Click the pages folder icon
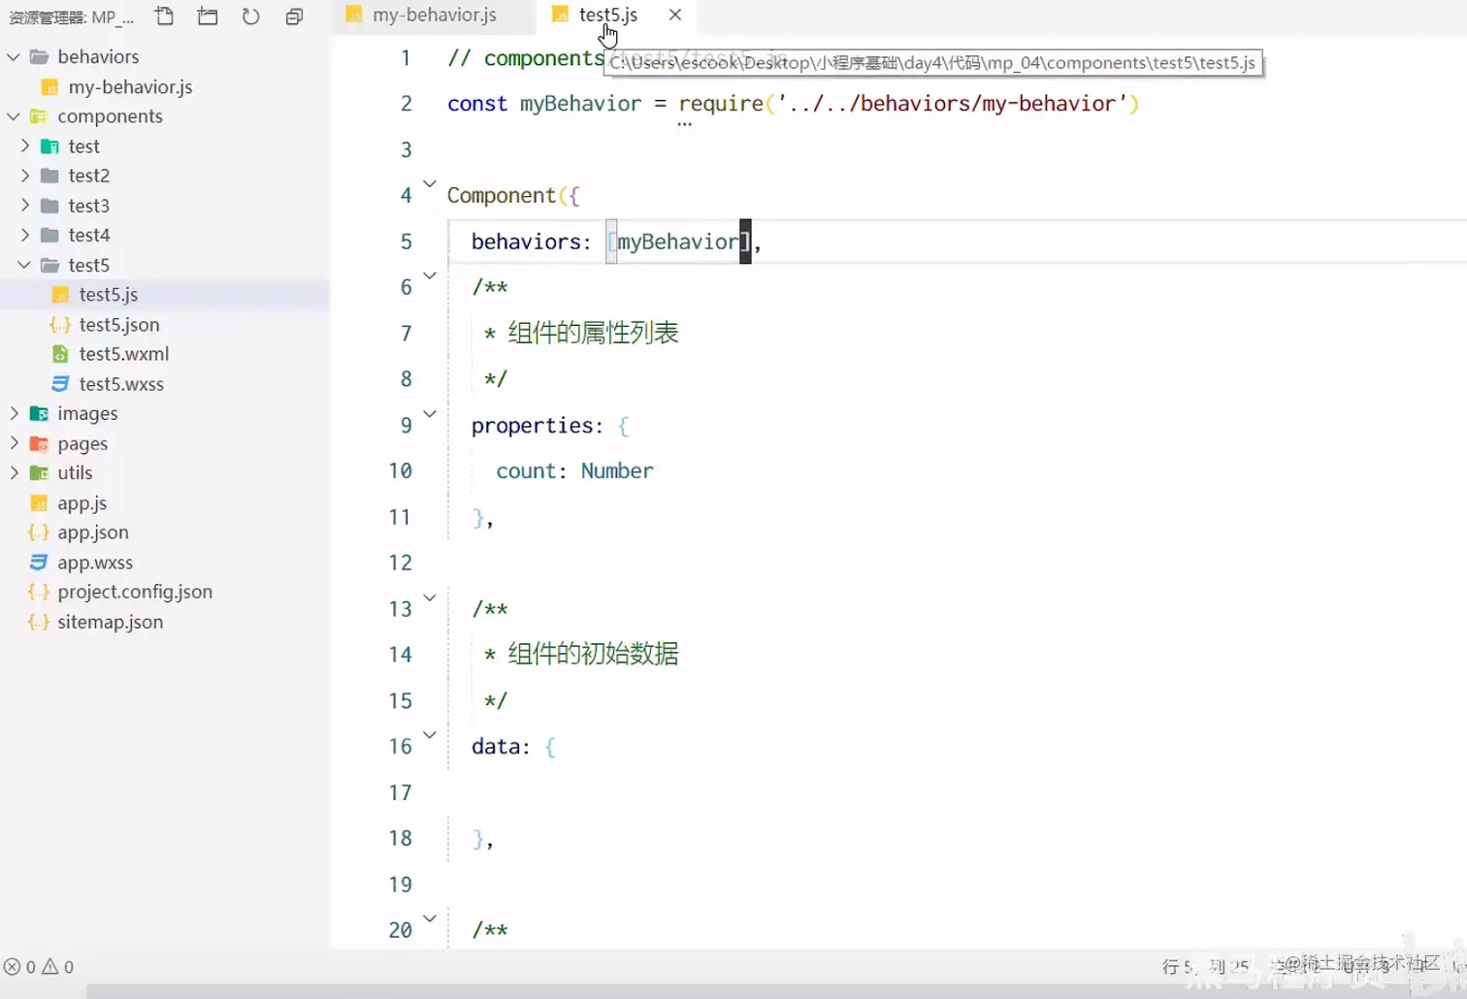Screen dimensions: 1467x999 pyautogui.click(x=39, y=444)
